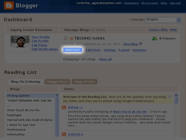Open the Edit Photo link

pyautogui.click(x=40, y=45)
